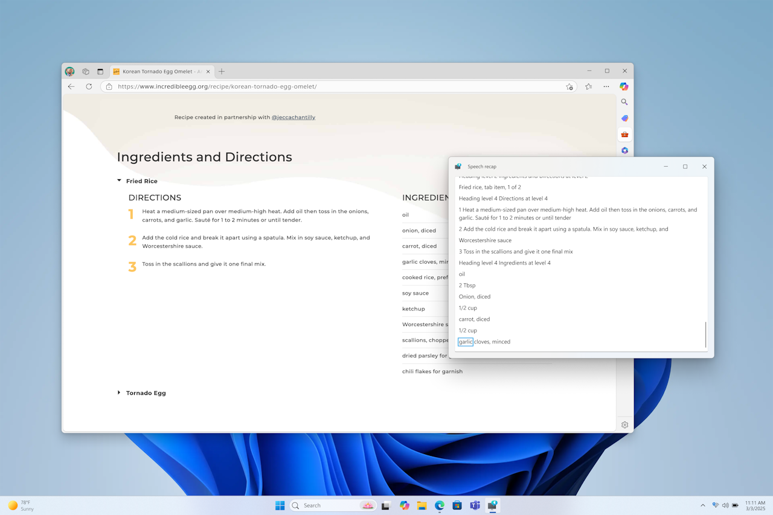
Task: Launch Copilot from the taskbar
Action: pyautogui.click(x=404, y=505)
